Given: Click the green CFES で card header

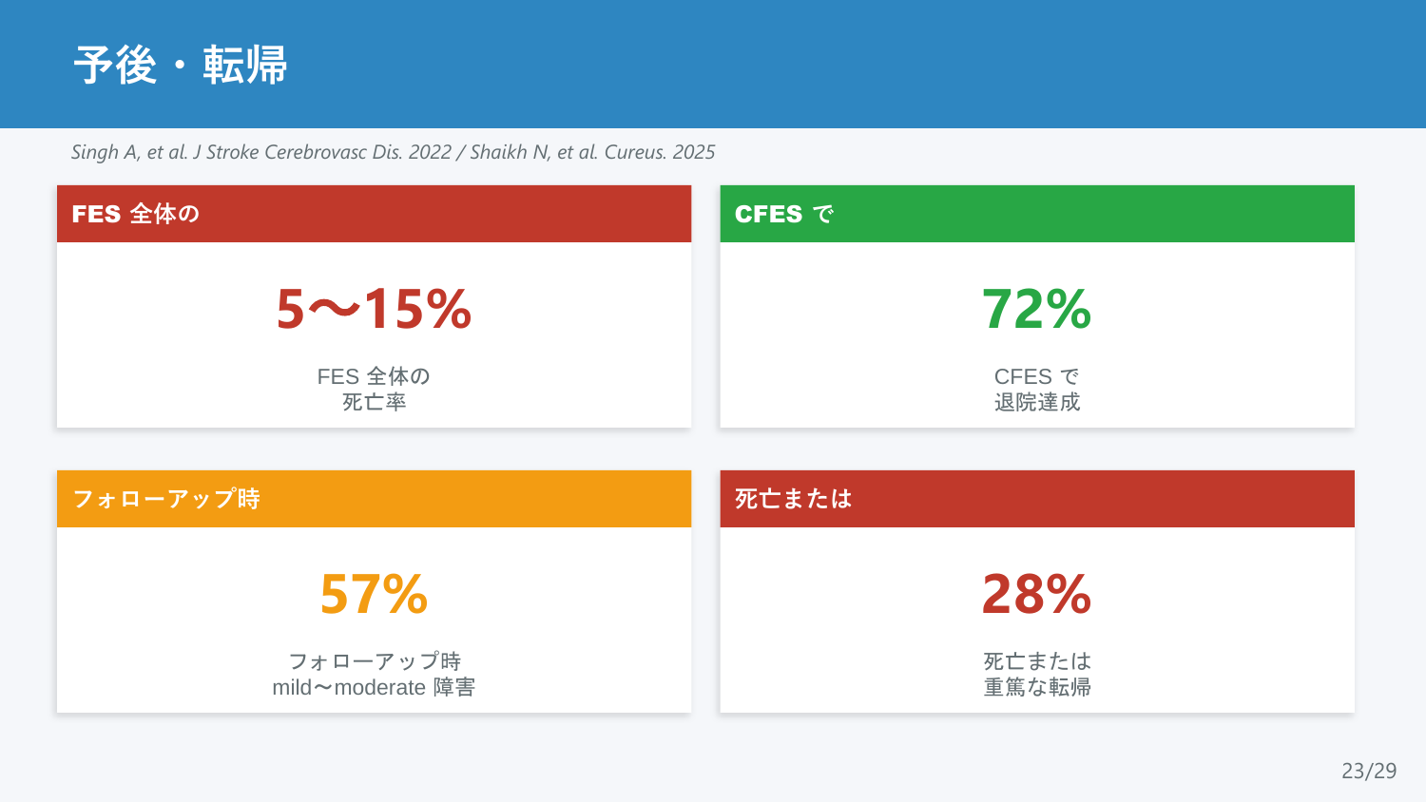Looking at the screenshot, I should click(x=1037, y=214).
